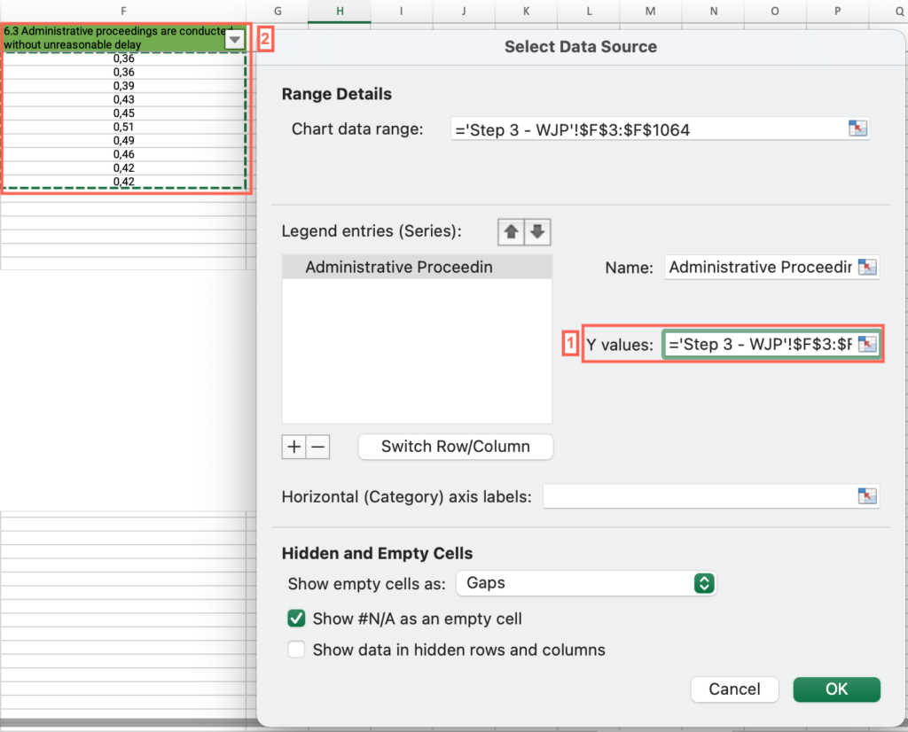Select the Administrative Proceedin series entry
This screenshot has height=732, width=908.
417,268
